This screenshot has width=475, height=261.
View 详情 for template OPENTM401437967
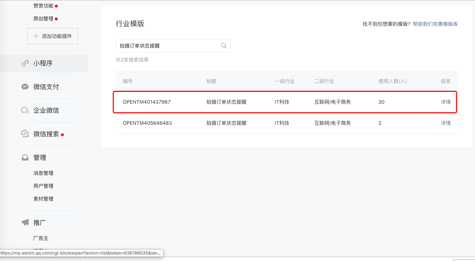pyautogui.click(x=446, y=102)
